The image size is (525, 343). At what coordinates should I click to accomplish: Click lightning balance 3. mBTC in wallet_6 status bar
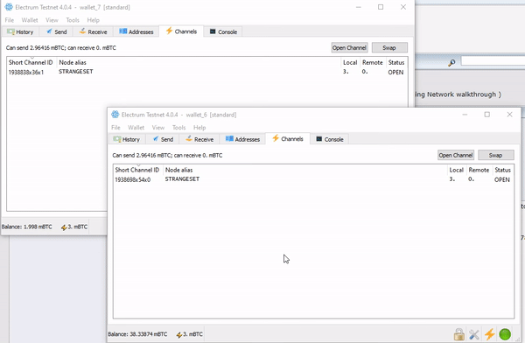point(190,334)
